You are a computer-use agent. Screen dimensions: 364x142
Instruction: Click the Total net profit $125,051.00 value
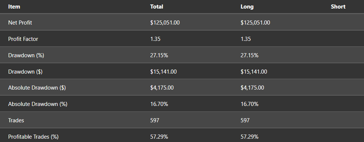(x=165, y=23)
